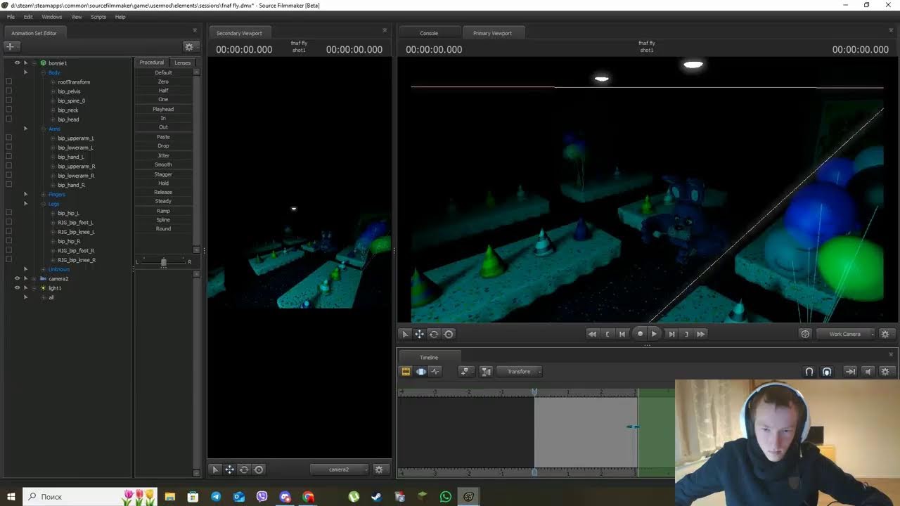Viewport: 900px width, 506px height.
Task: Switch to the Console tab
Action: [429, 33]
